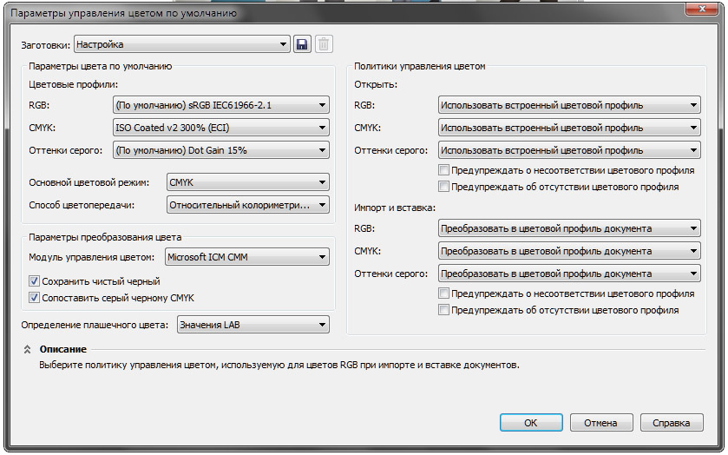
Task: Click the Справка button
Action: pos(672,423)
